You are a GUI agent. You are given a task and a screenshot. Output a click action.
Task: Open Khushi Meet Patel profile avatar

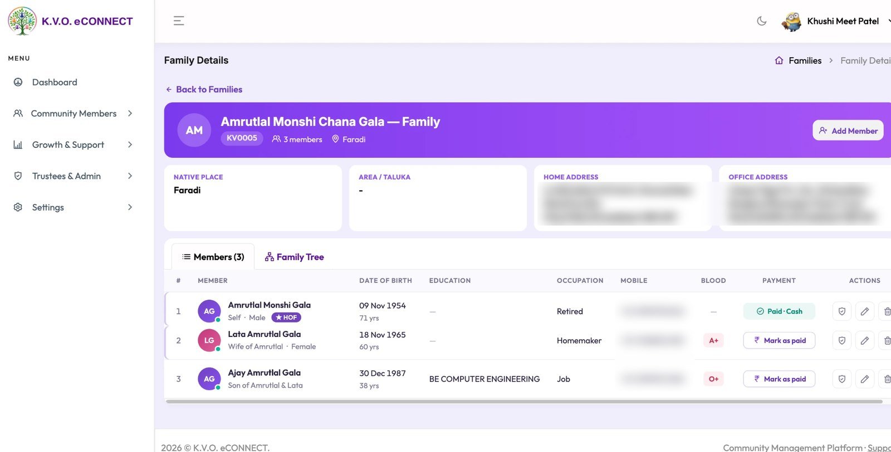(x=791, y=22)
